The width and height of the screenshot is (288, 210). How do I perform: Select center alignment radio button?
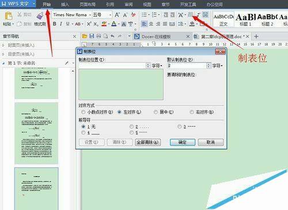coord(156,112)
